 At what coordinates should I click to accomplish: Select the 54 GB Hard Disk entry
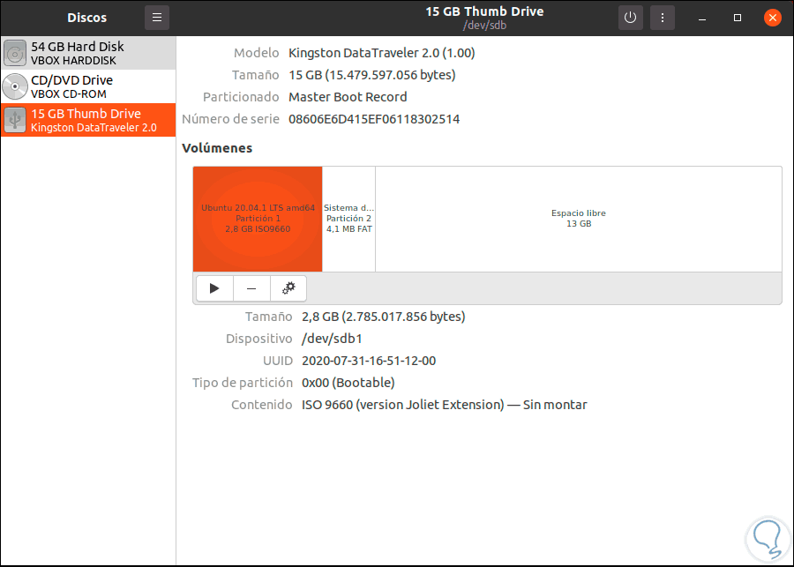tap(88, 53)
